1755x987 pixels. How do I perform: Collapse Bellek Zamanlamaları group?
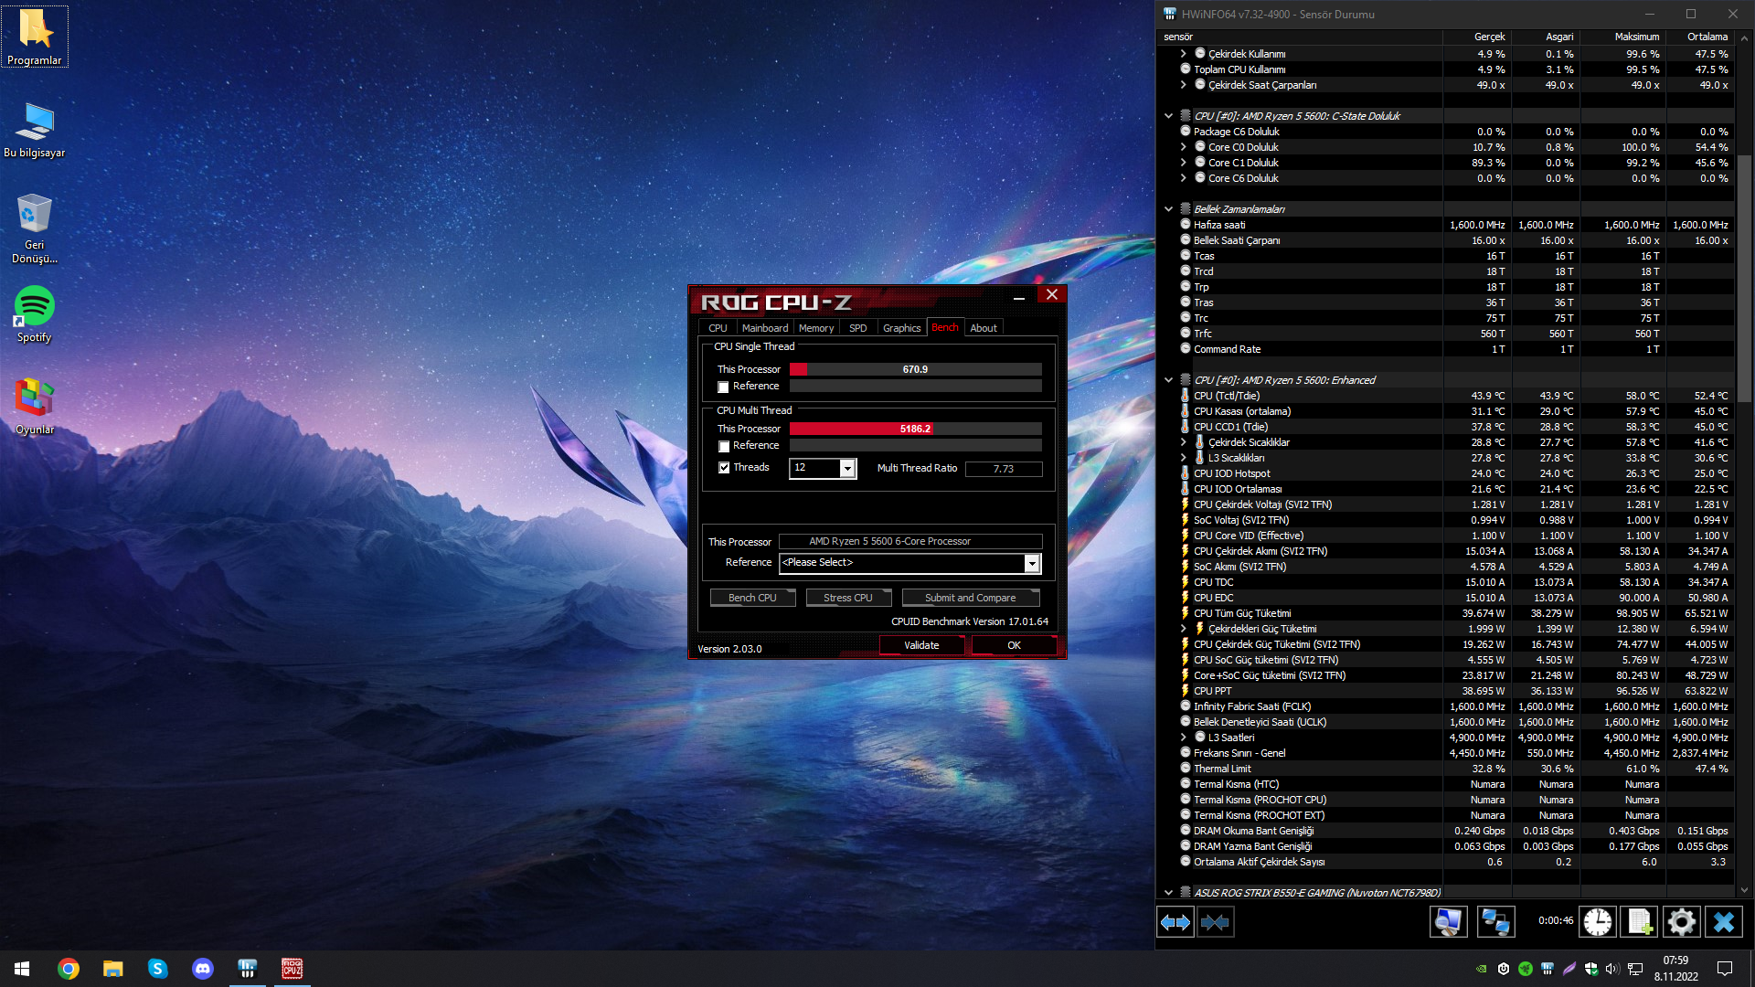(1168, 209)
